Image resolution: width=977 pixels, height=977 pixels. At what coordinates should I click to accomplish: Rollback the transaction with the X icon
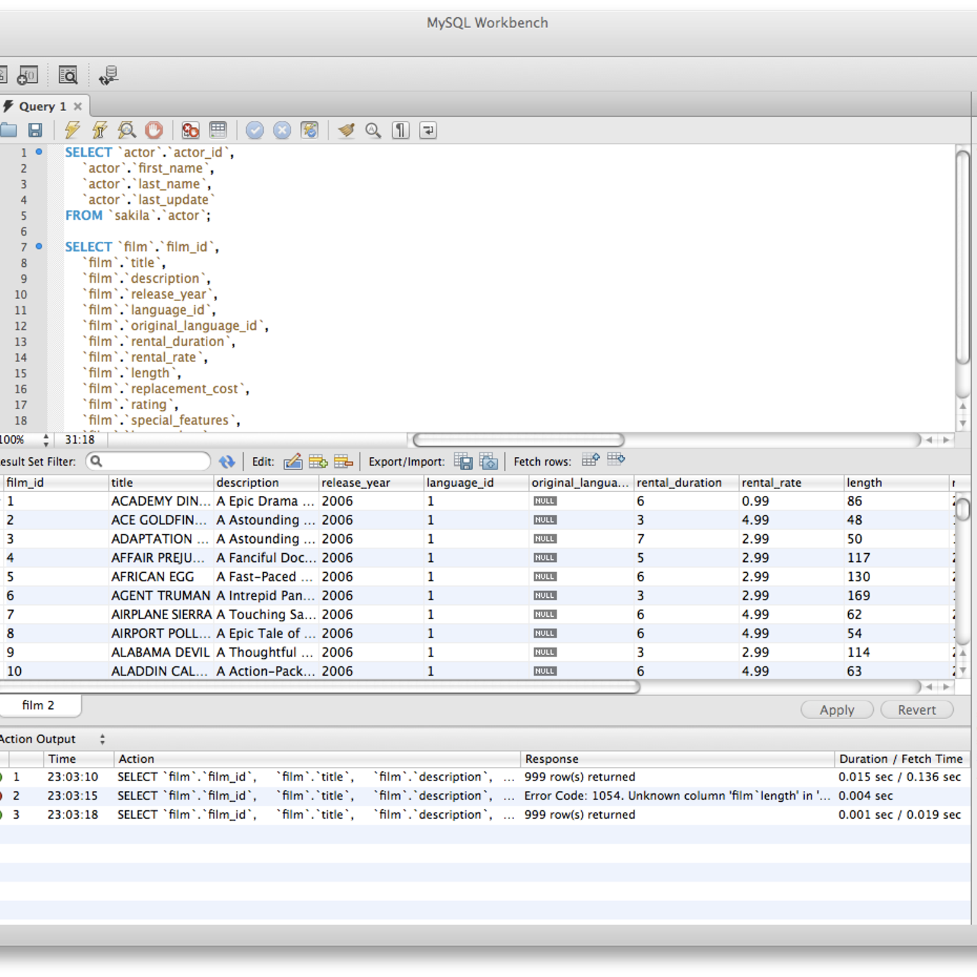(x=282, y=130)
